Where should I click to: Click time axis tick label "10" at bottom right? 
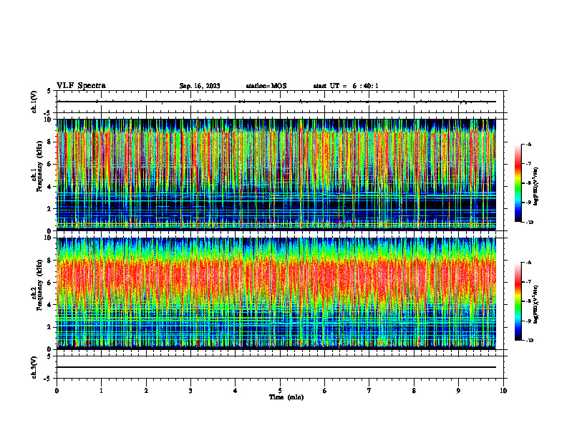(503, 391)
